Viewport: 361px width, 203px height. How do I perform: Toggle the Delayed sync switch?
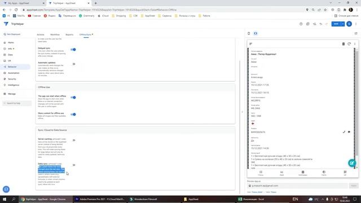pos(73,50)
